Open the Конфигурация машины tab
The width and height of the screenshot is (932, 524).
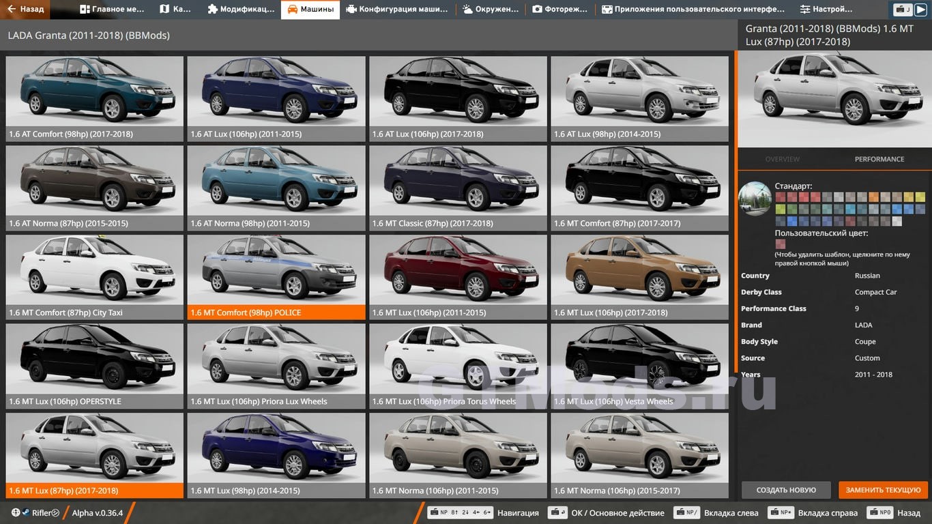point(397,10)
